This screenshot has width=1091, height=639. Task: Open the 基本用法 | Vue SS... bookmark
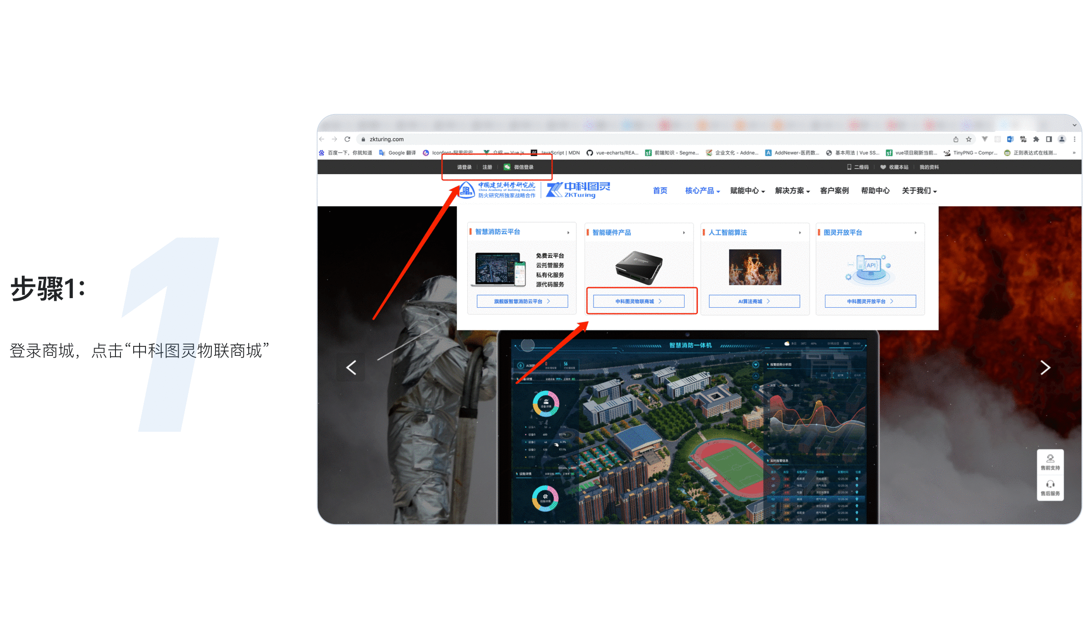click(853, 153)
